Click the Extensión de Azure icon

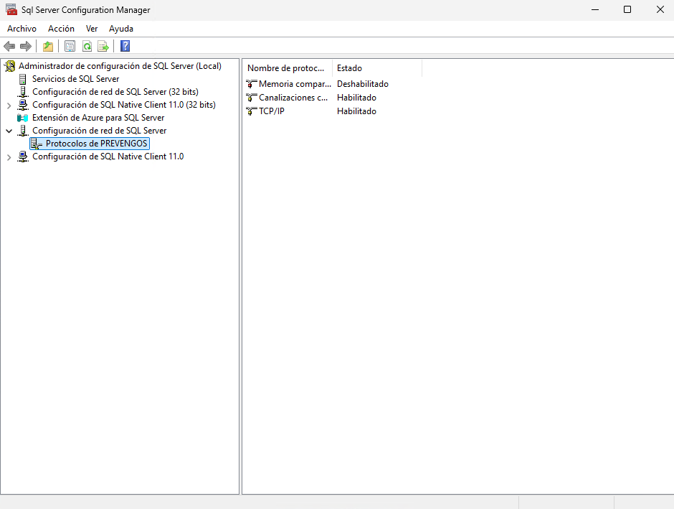[23, 118]
